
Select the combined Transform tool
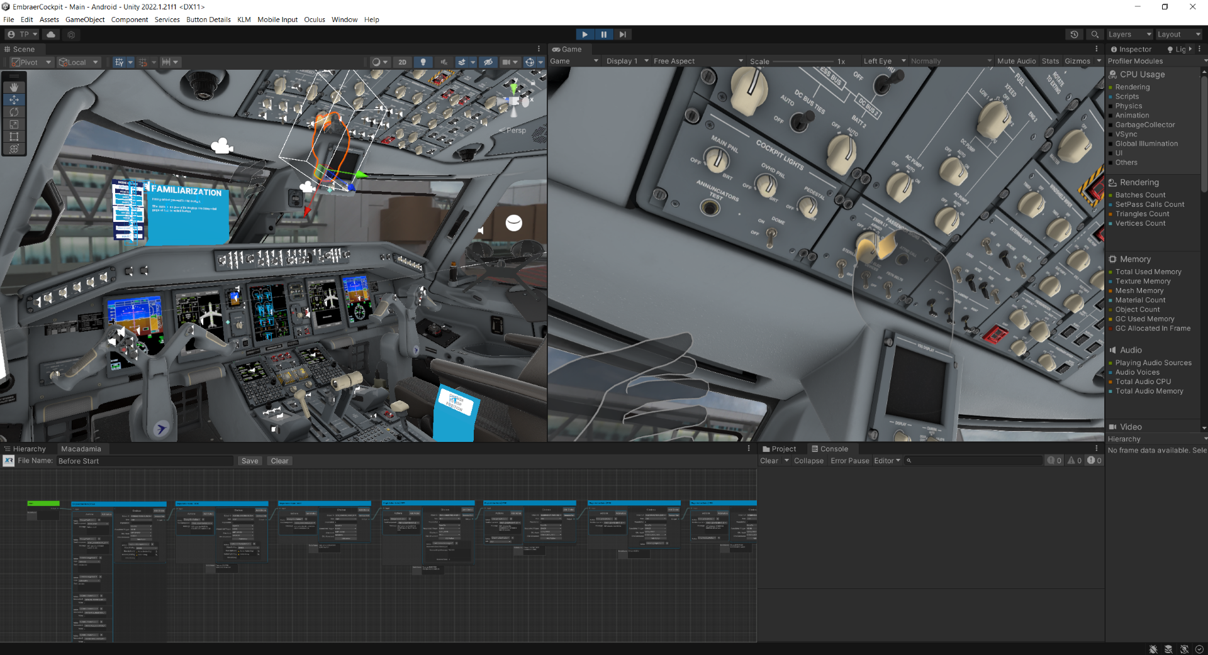tap(14, 149)
